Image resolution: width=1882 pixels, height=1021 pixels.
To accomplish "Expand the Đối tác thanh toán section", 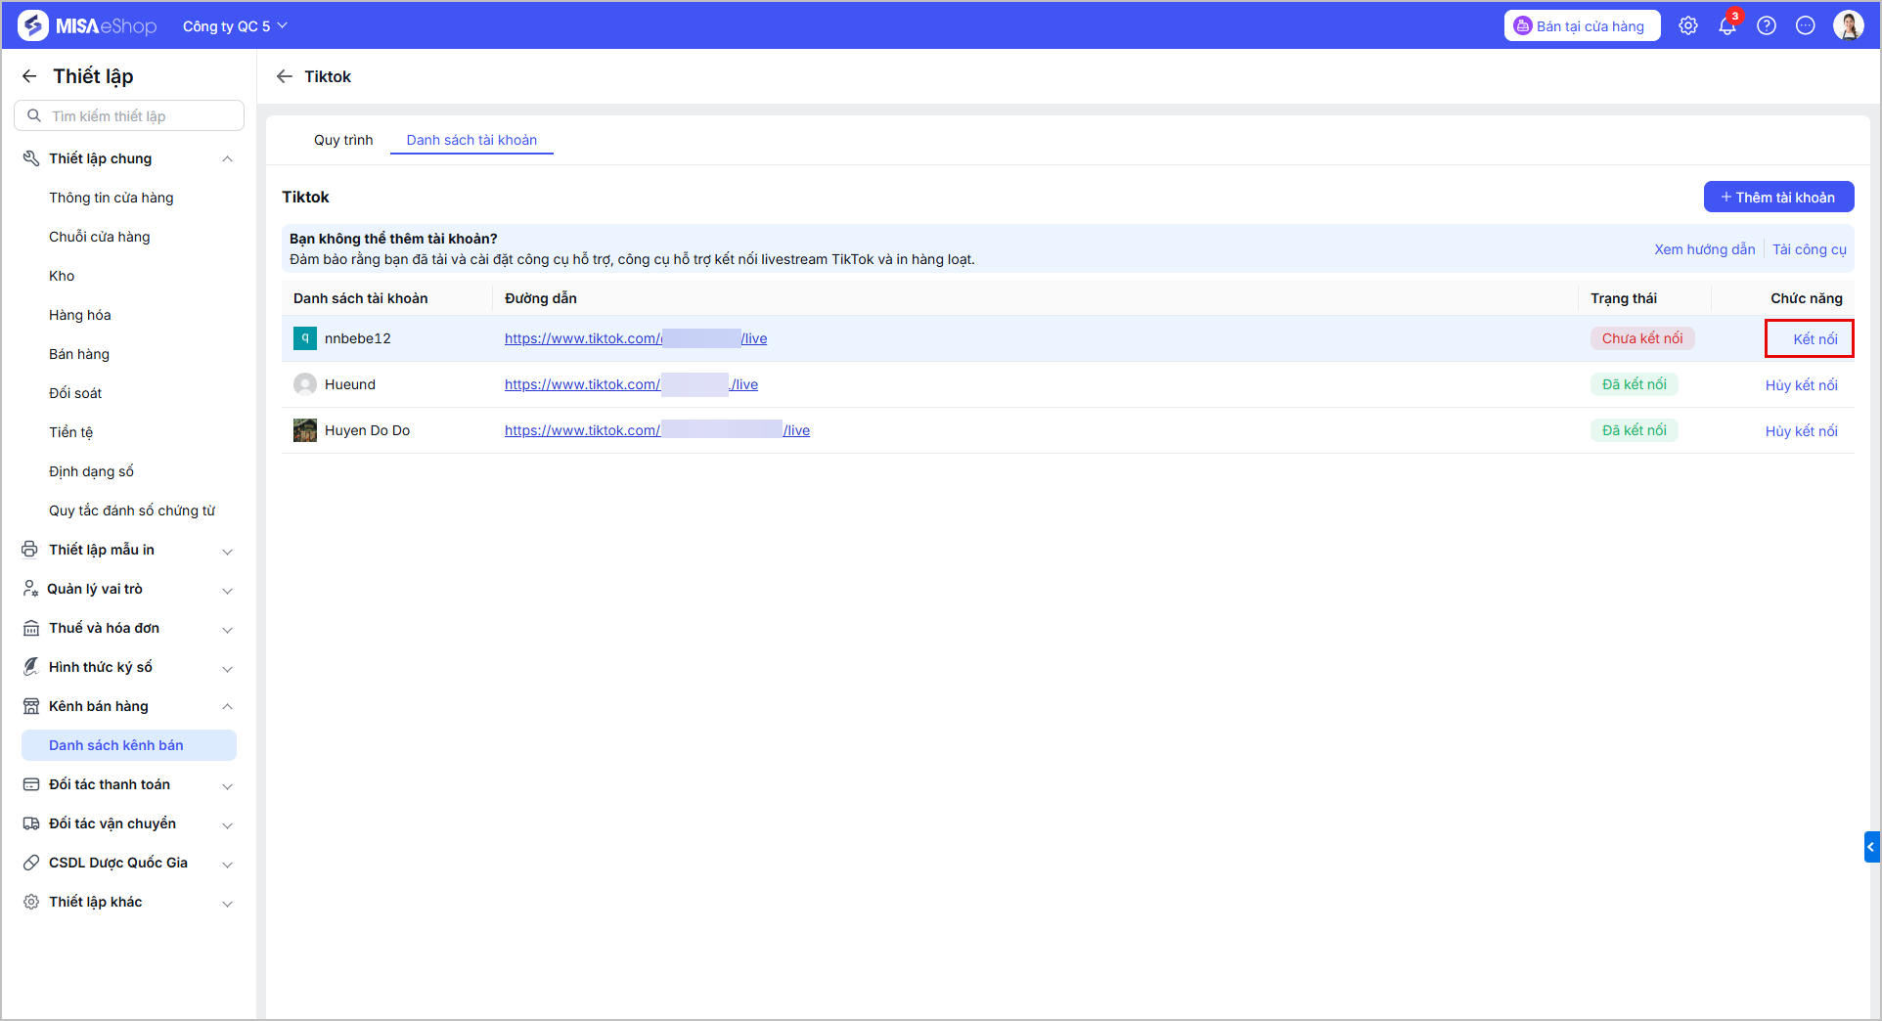I will (x=227, y=785).
